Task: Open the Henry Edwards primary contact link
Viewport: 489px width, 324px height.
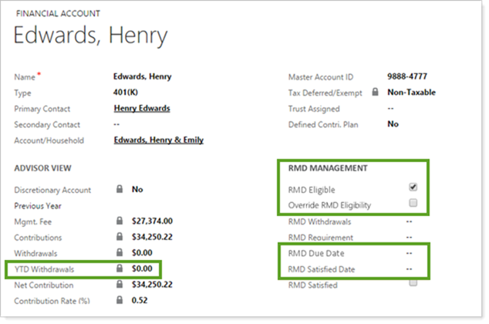Action: [141, 109]
